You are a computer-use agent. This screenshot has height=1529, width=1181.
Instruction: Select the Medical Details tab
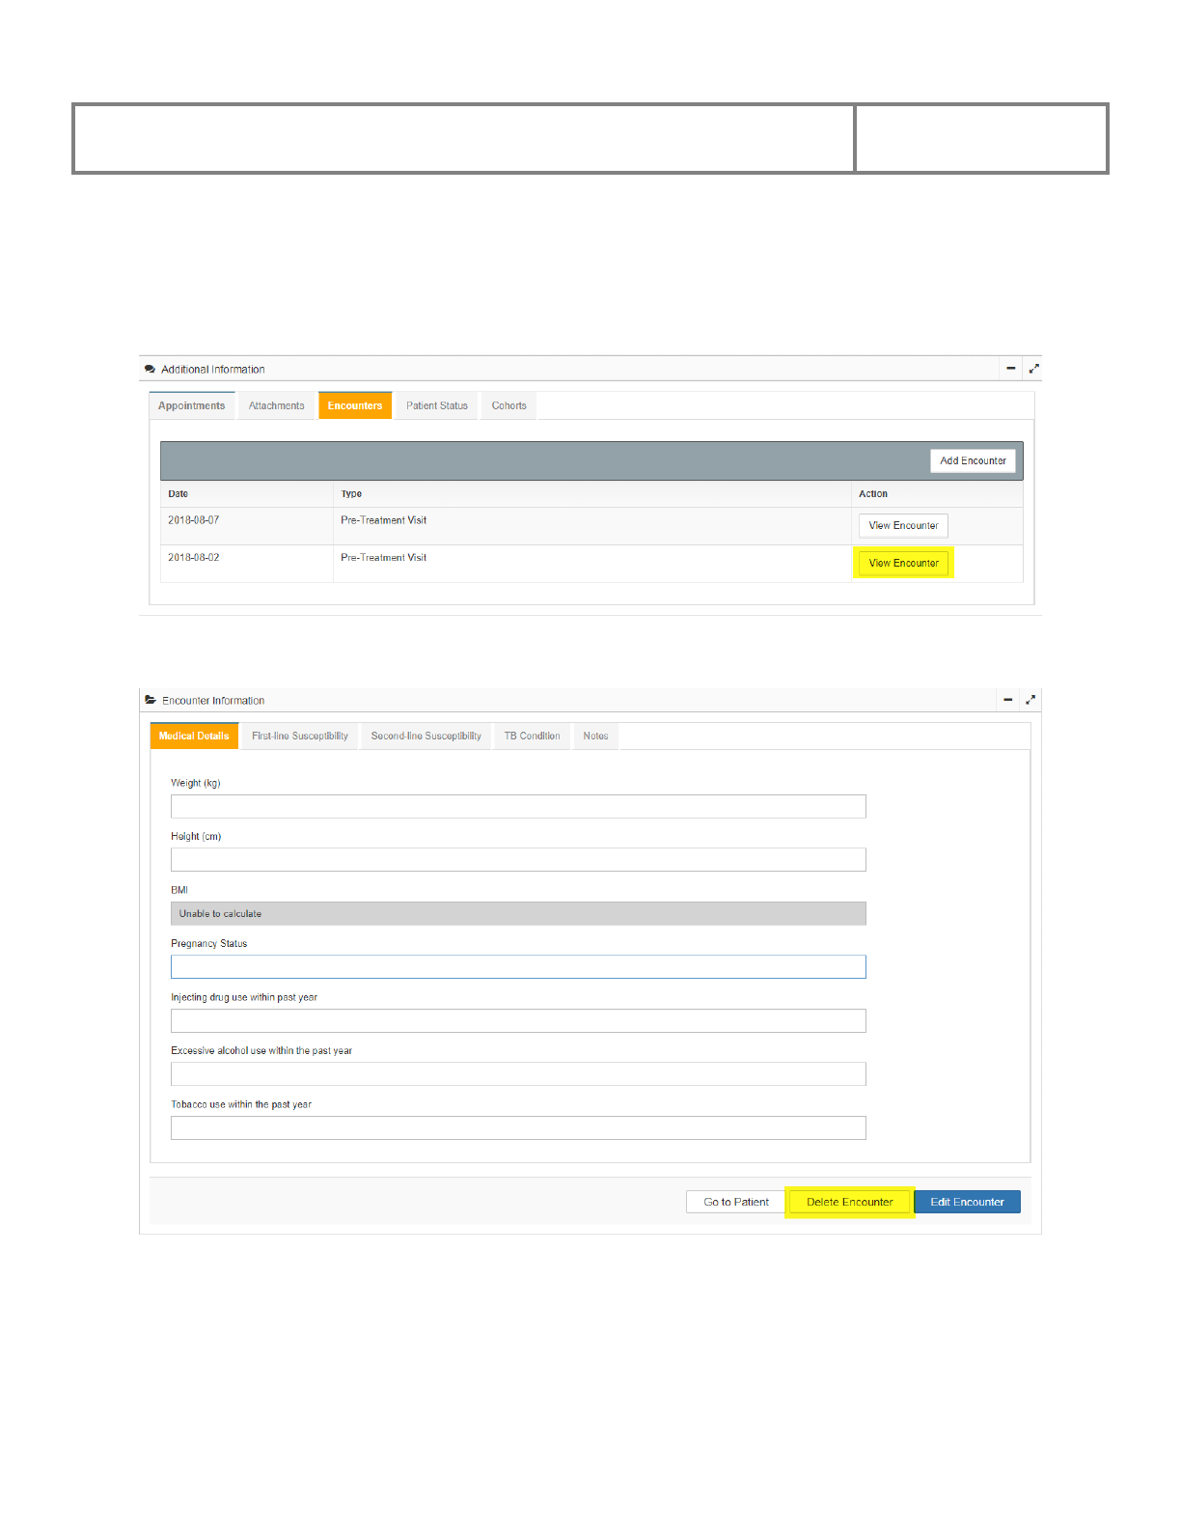pyautogui.click(x=194, y=736)
